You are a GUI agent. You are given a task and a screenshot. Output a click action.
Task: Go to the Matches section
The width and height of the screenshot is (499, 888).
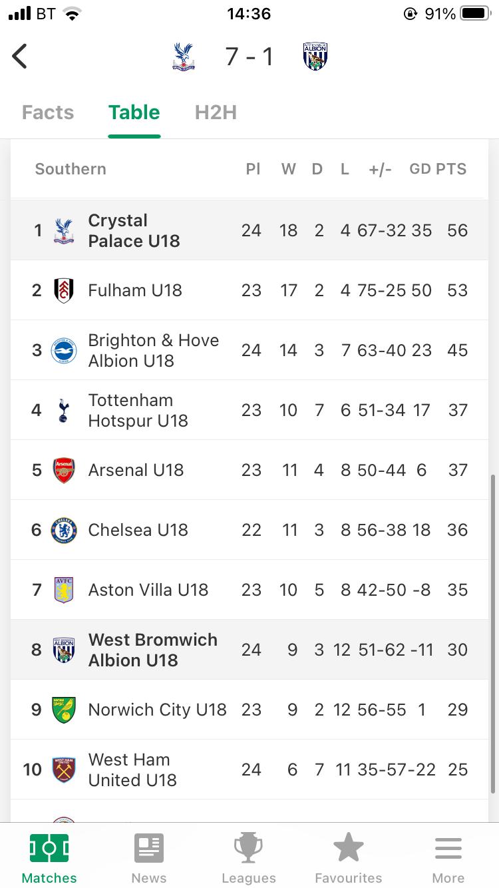(49, 859)
